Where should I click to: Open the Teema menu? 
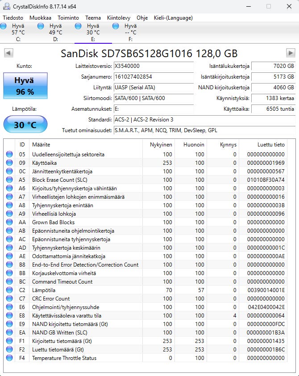93,18
